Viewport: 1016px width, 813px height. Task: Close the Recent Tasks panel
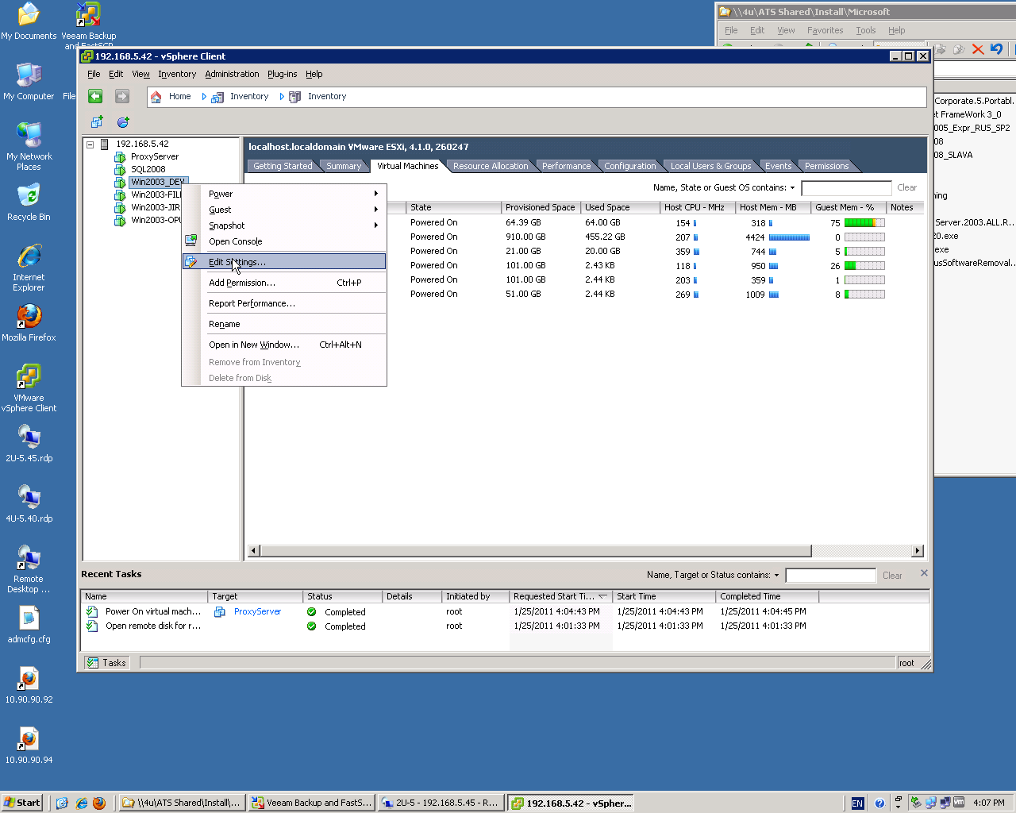pos(924,573)
